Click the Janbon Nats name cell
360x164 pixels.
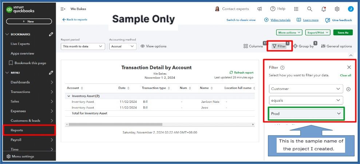tap(210, 102)
